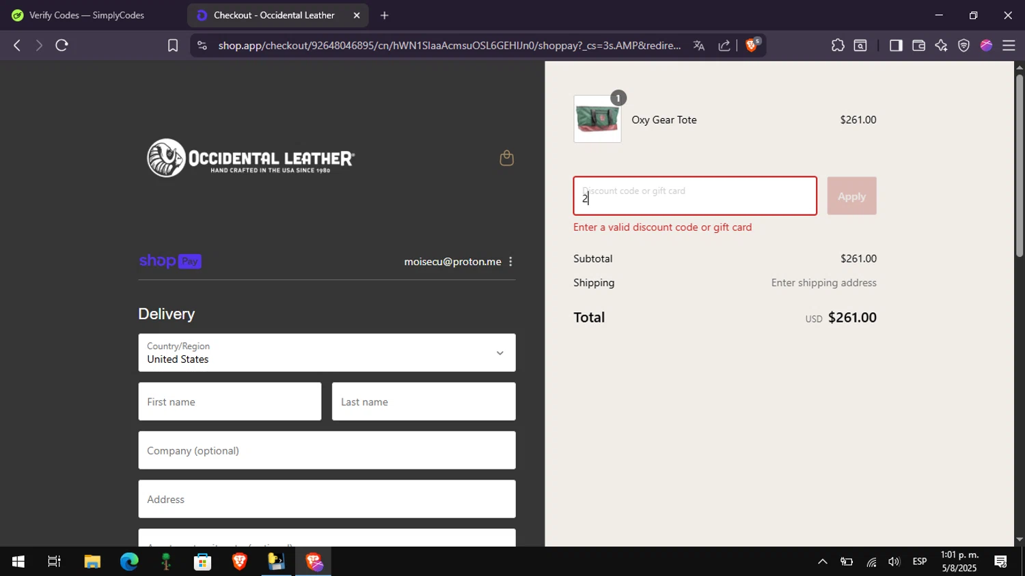Bookmark this page with the bookmark icon

click(173, 46)
